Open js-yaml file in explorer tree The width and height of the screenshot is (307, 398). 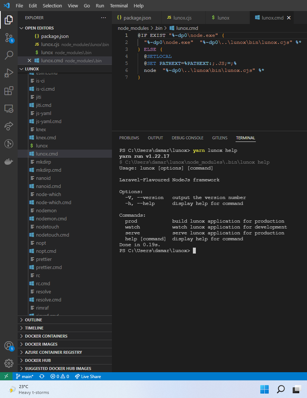point(65,113)
